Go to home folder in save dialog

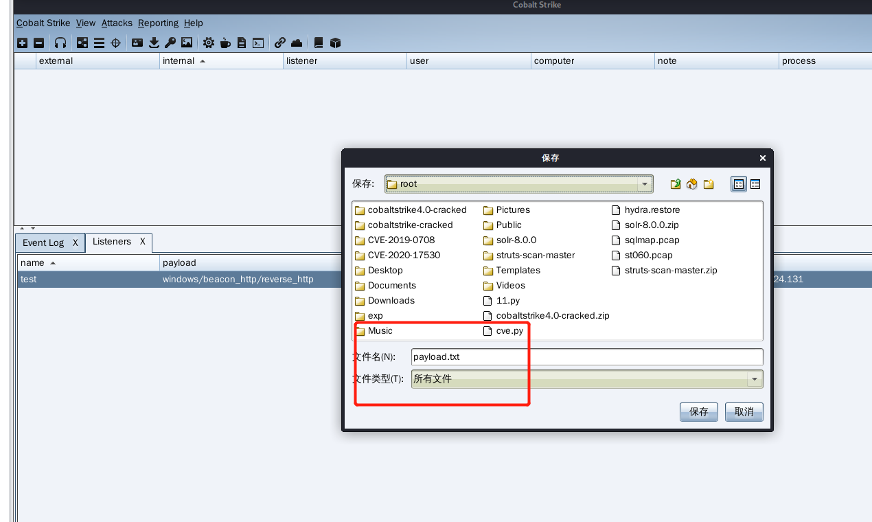[692, 184]
